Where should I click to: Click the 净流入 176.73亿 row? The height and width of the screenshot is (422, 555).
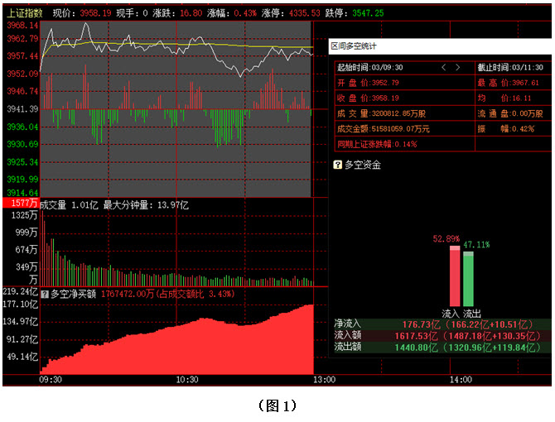(440, 324)
